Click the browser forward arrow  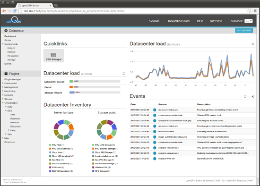point(9,11)
